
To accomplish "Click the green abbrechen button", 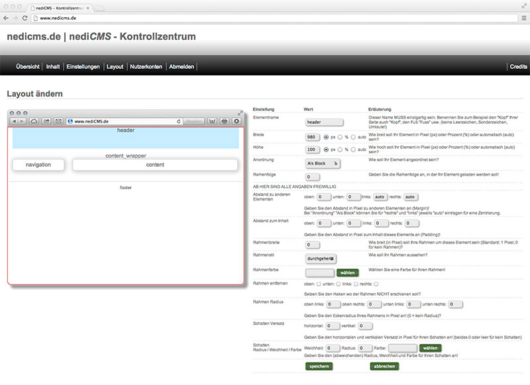I will click(384, 366).
